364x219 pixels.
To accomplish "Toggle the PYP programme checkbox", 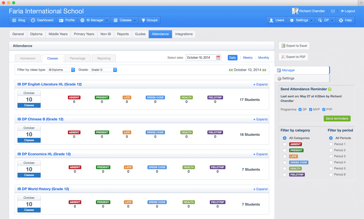I will (x=324, y=109).
